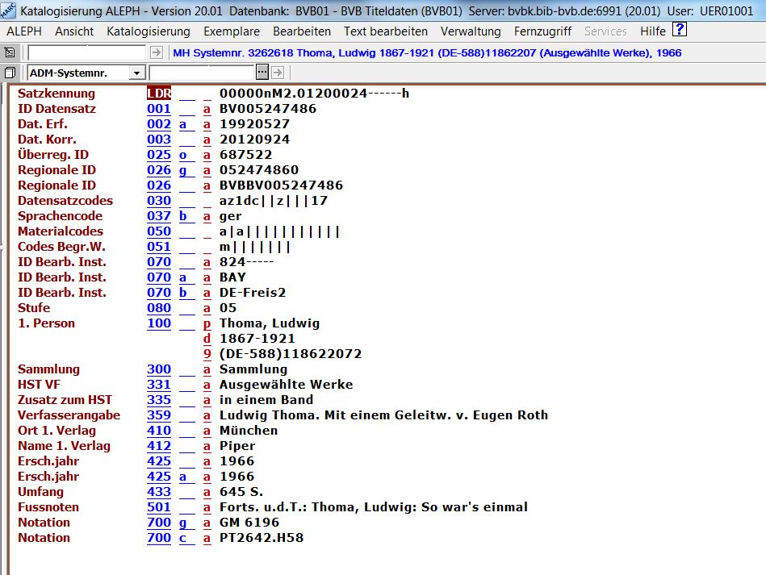Open the Fernzugriff menu

542,31
